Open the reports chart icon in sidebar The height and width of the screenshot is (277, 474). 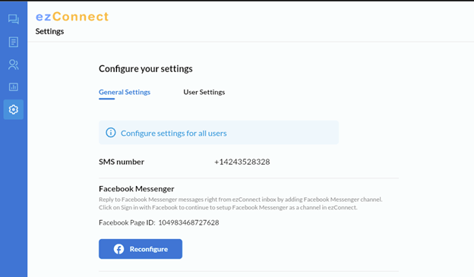[14, 87]
